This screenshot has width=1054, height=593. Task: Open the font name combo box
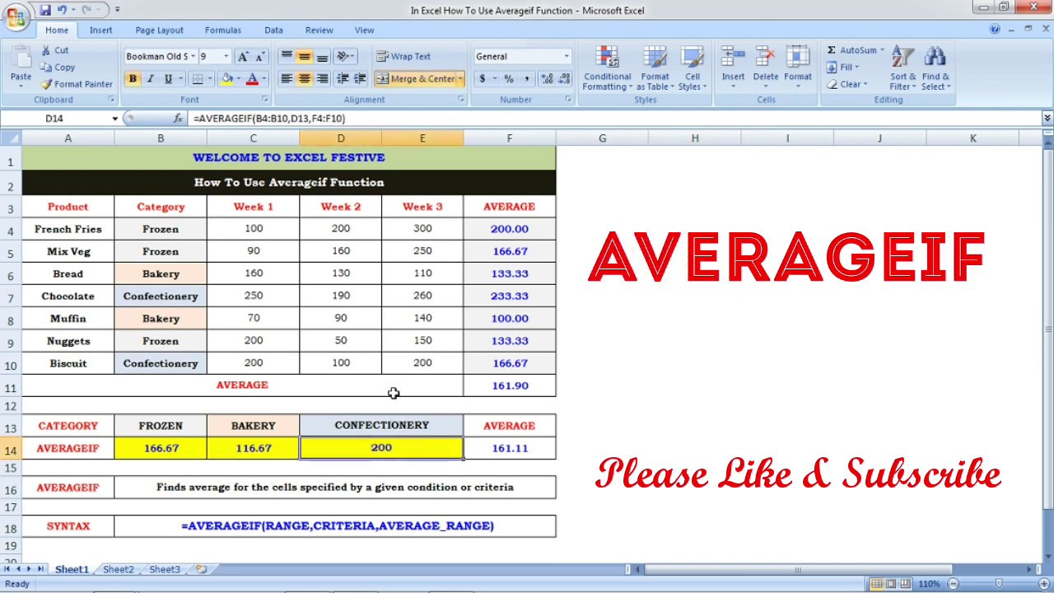[161, 57]
